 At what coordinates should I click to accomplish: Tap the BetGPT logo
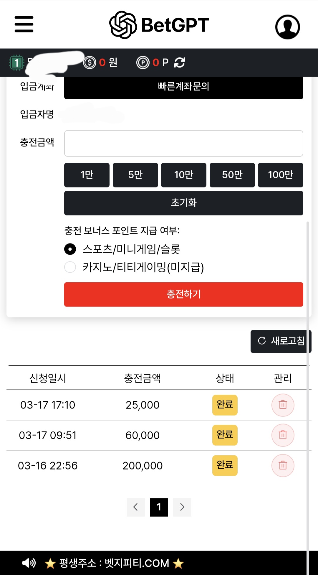(159, 25)
